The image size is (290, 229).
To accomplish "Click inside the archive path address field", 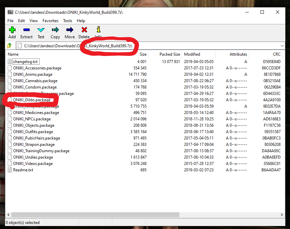I will [x=150, y=46].
